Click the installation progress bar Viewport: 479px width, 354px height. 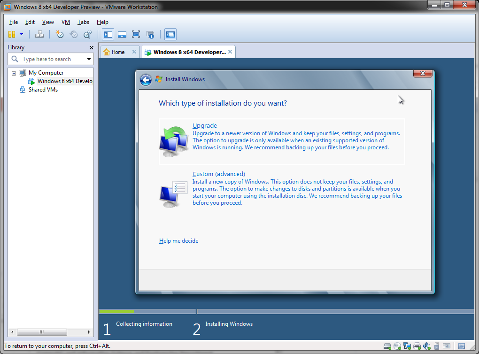(286, 312)
